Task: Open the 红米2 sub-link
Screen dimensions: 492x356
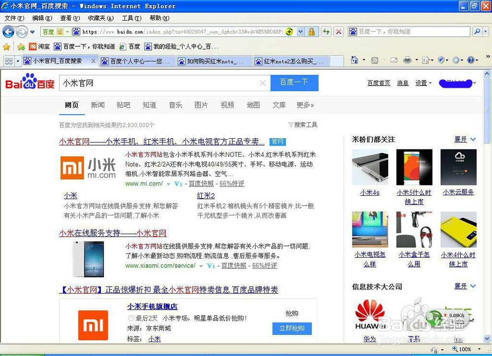Action: (206, 196)
